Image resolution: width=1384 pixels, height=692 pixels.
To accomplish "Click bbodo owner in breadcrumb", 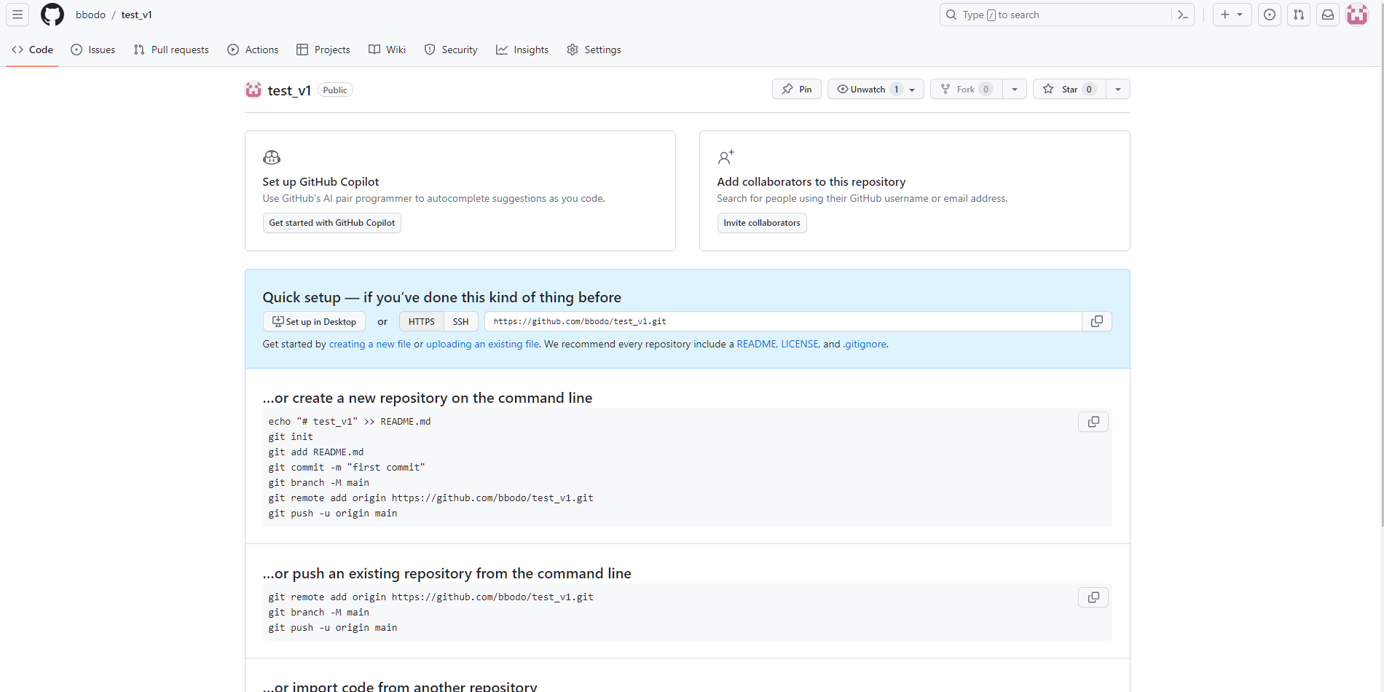I will tap(90, 15).
